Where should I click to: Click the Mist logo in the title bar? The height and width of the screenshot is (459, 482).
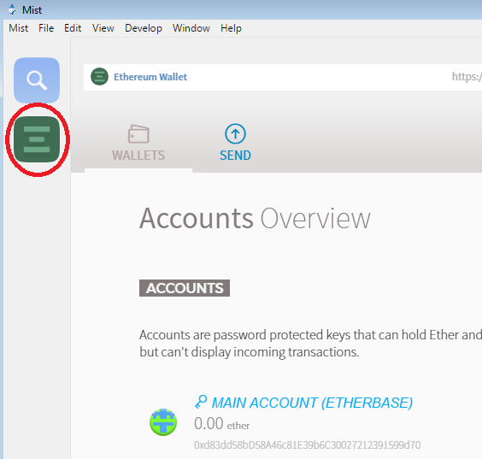[12, 9]
